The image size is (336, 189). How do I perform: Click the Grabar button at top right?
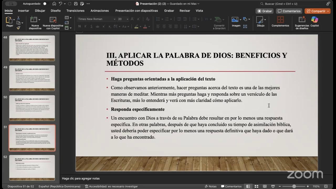pos(265,11)
